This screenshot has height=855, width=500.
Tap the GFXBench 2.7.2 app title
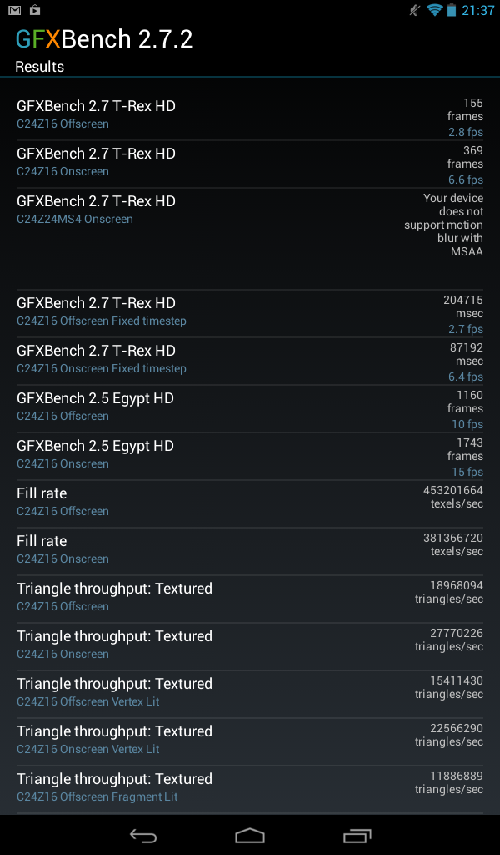pos(104,39)
